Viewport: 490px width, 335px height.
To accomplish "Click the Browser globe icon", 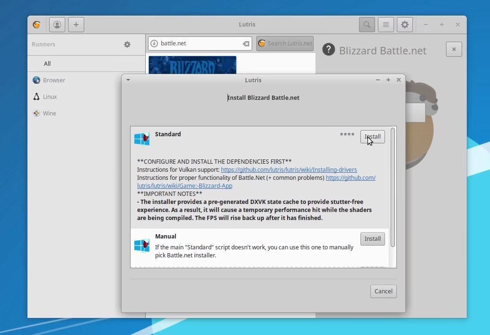I will tap(36, 80).
